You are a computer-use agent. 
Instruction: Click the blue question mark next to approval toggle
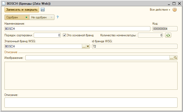pos(57,17)
